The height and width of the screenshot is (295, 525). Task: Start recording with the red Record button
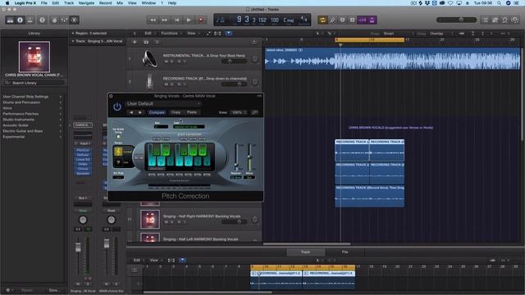(201, 20)
